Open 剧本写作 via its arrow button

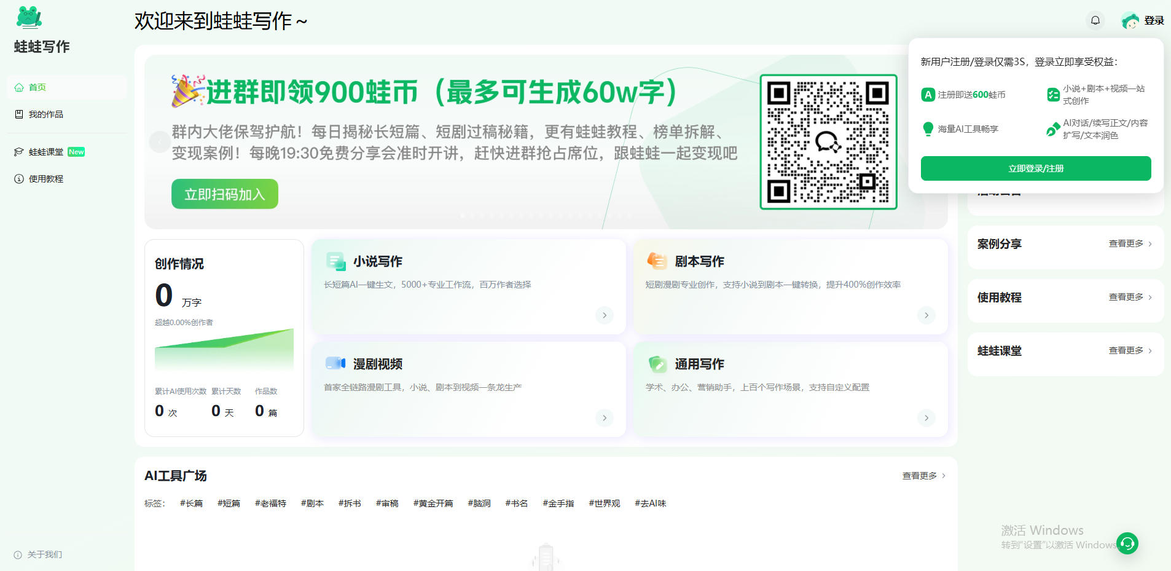(x=926, y=315)
